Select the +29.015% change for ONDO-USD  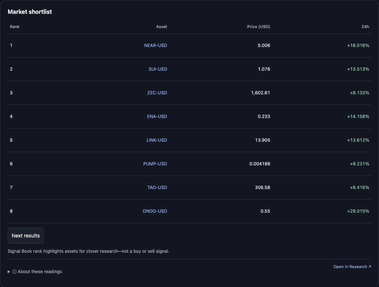(x=358, y=211)
